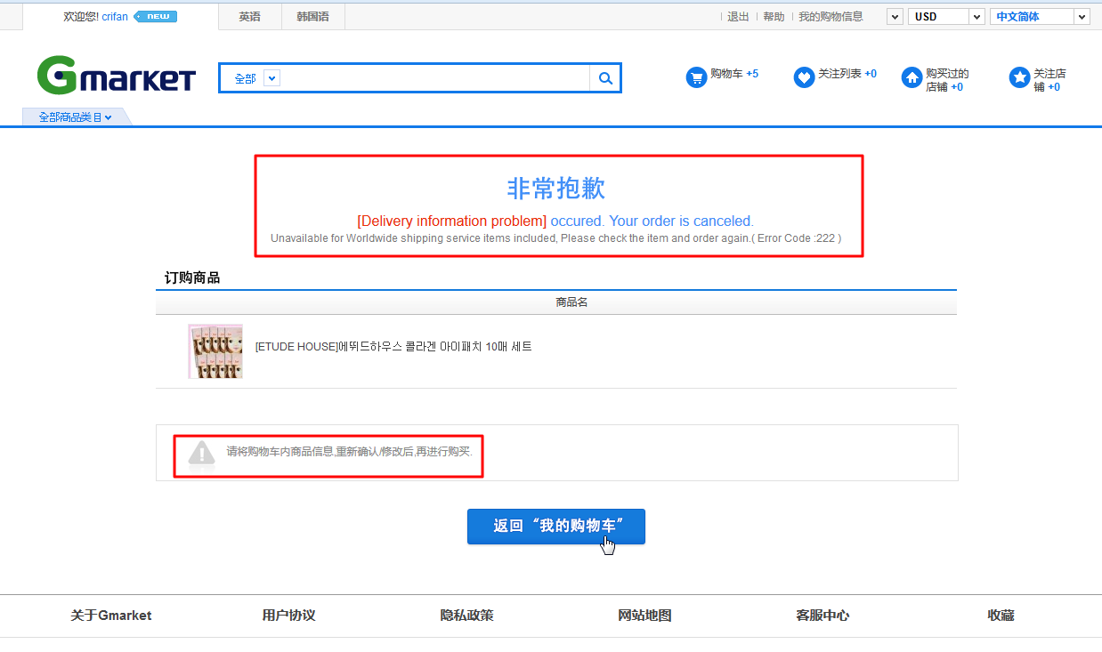Switch to the 英语 tab
The height and width of the screenshot is (652, 1102).
[x=250, y=16]
